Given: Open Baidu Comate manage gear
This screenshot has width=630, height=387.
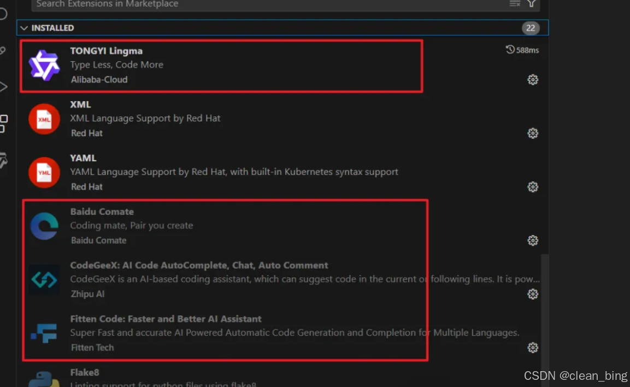Looking at the screenshot, I should pyautogui.click(x=532, y=241).
